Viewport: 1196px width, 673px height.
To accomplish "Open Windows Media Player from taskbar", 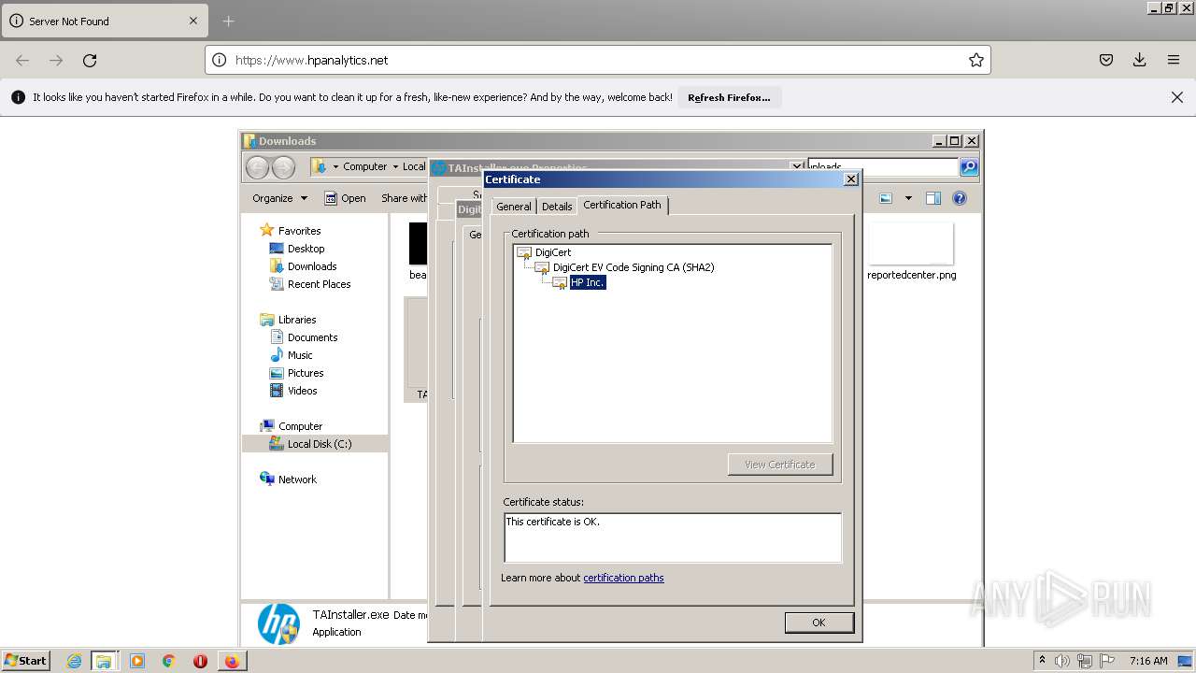I will (x=137, y=661).
